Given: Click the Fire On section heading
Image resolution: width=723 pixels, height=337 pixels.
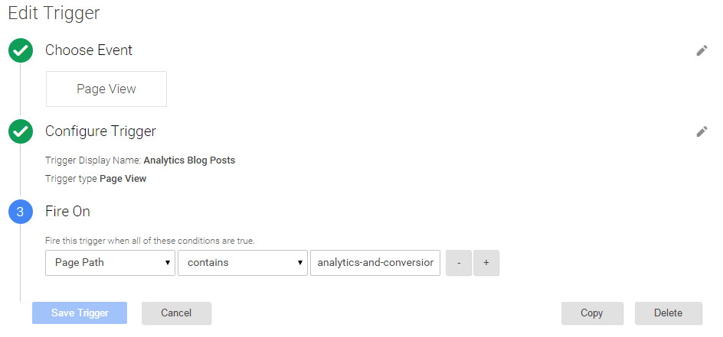Looking at the screenshot, I should pyautogui.click(x=67, y=212).
